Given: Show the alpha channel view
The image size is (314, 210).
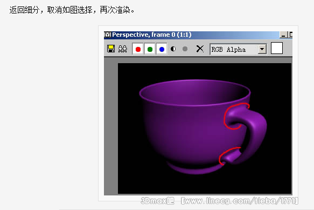Looking at the screenshot, I should tap(173, 49).
